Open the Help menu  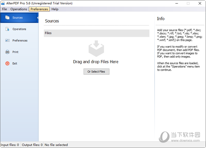tap(55, 9)
